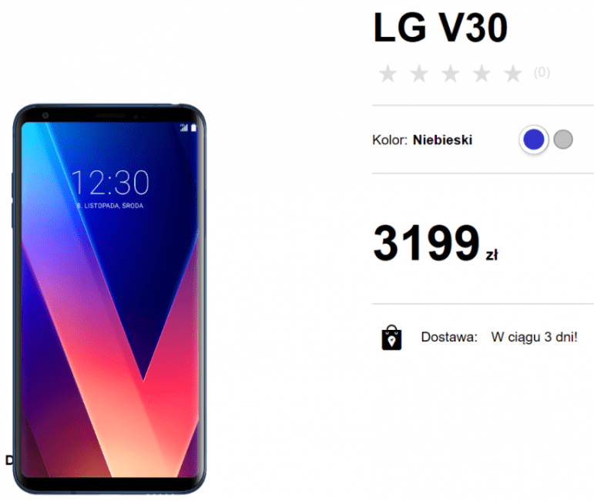Screen dimensions: 594x501
Task: Click the W ciągu 3 dni! text
Action: coord(534,337)
